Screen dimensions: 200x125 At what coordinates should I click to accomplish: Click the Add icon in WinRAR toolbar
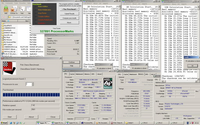6,9
